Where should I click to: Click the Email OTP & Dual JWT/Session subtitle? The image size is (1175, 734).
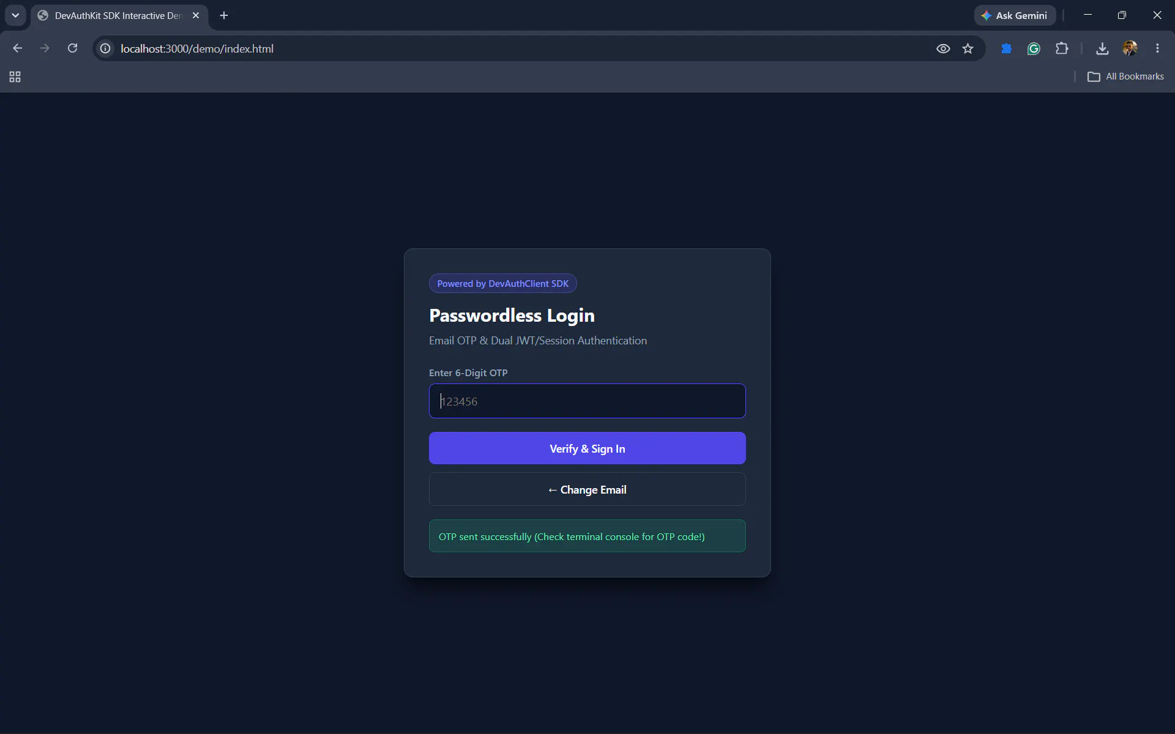pos(537,341)
